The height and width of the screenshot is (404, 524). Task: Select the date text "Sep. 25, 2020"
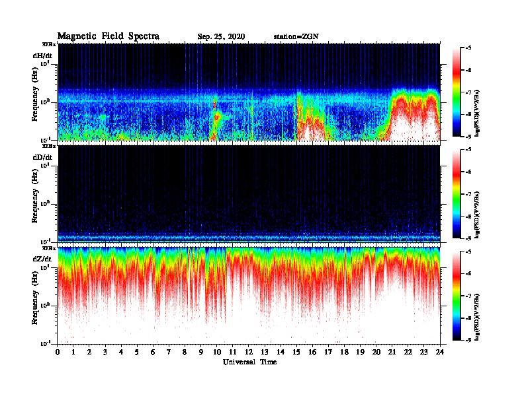point(221,37)
